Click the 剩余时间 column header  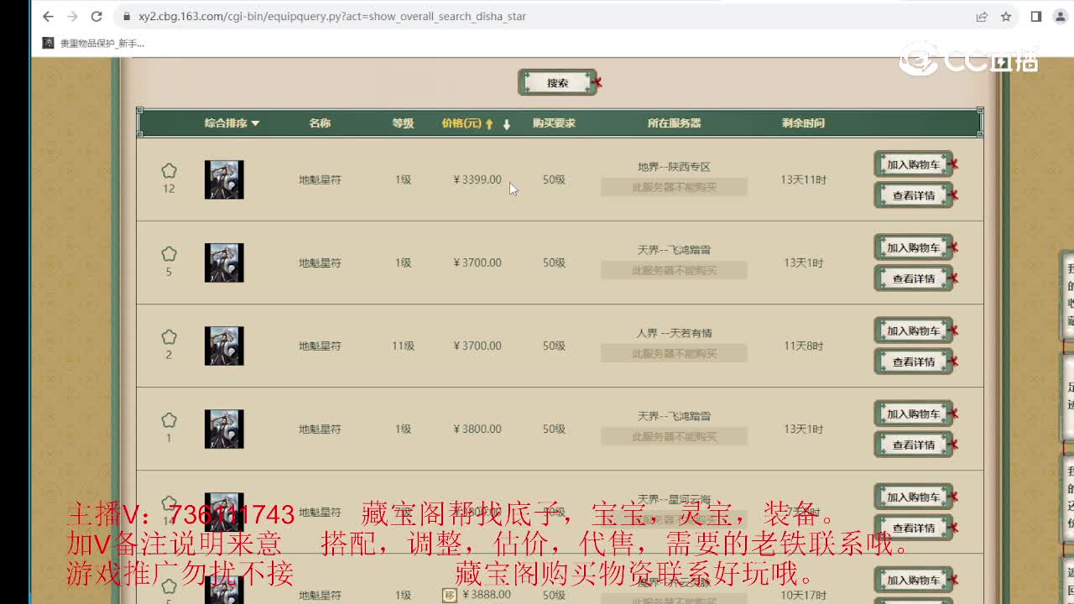click(x=803, y=123)
